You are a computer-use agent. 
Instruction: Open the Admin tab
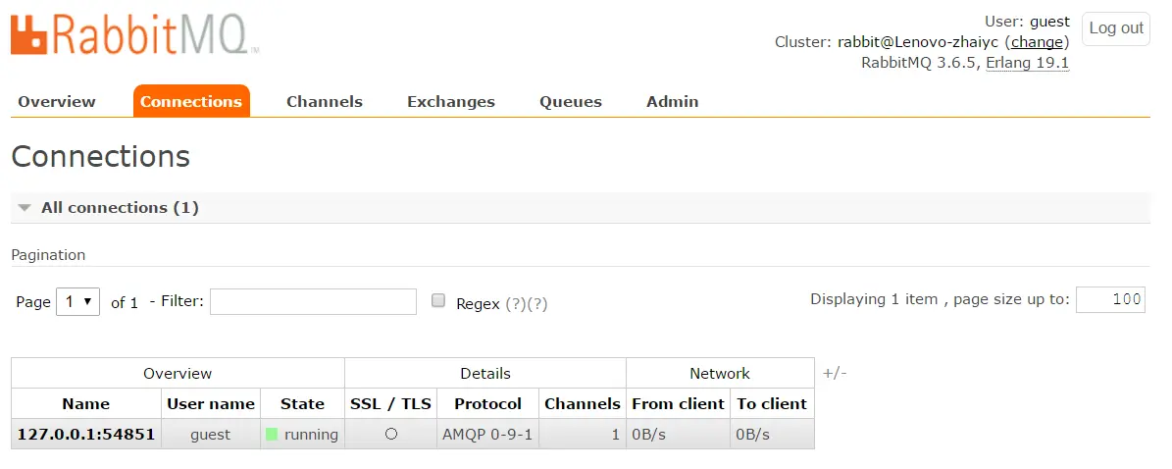673,102
